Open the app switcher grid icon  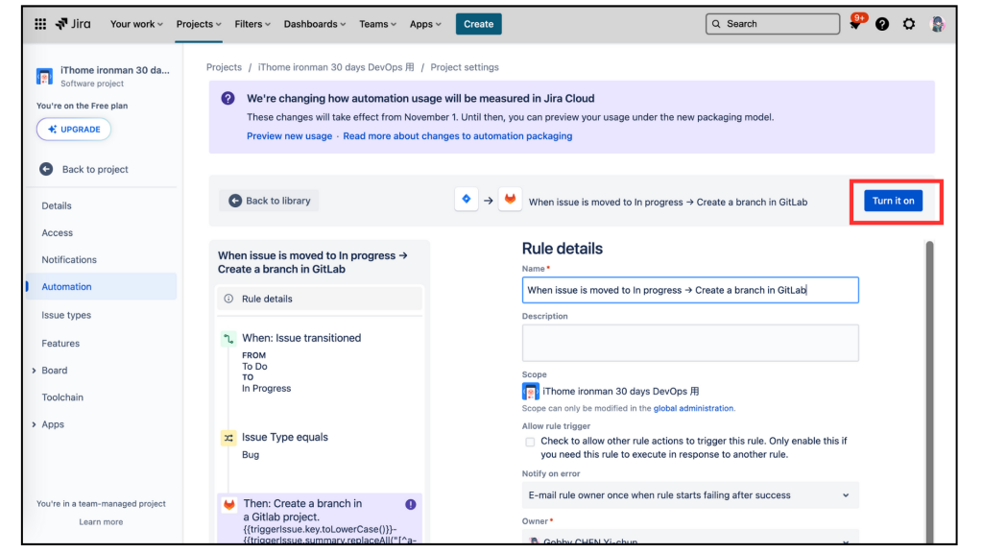pyautogui.click(x=40, y=24)
